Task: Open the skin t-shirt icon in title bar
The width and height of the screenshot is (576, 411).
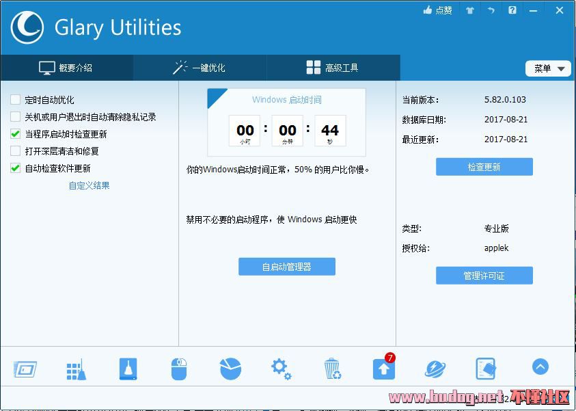Action: (469, 10)
